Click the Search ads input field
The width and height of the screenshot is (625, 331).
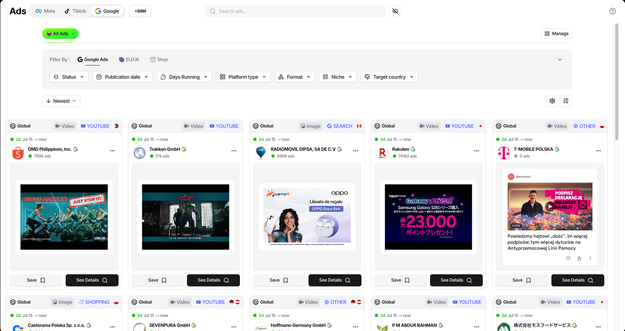coord(296,11)
